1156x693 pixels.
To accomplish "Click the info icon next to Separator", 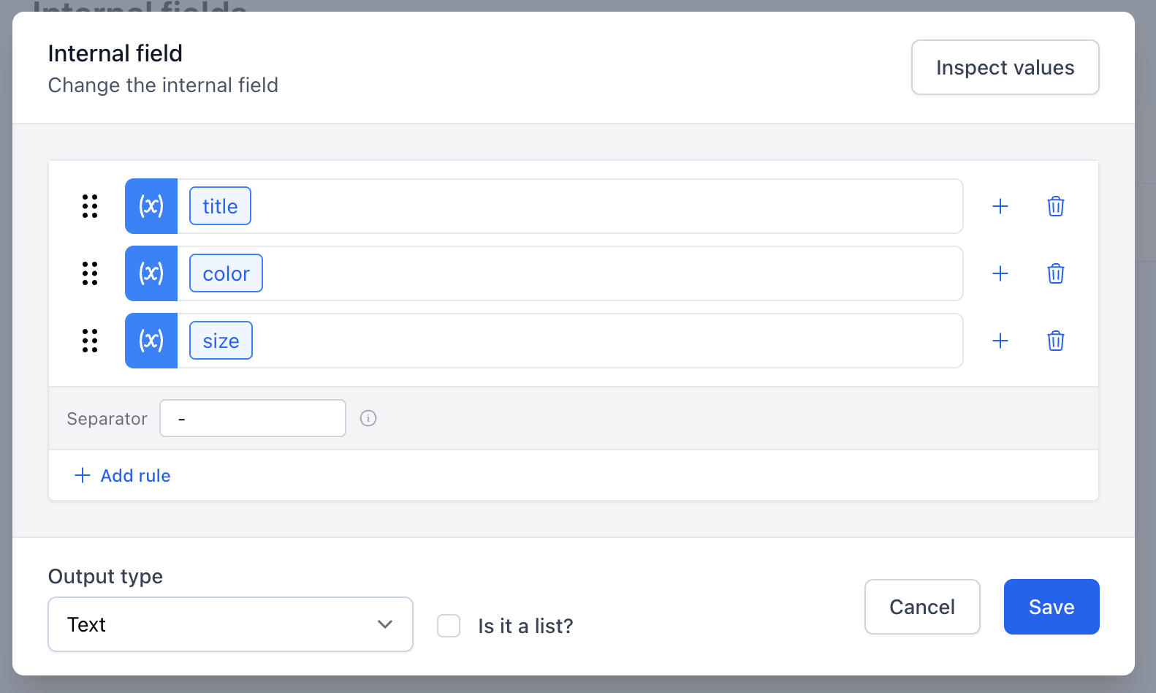I will [368, 418].
